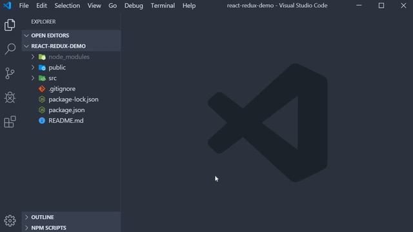Click the README.md info icon
The image size is (413, 232).
point(42,121)
